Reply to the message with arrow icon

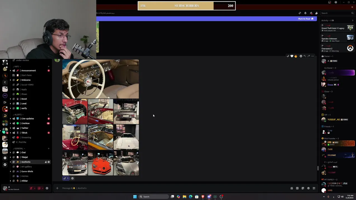click(305, 56)
